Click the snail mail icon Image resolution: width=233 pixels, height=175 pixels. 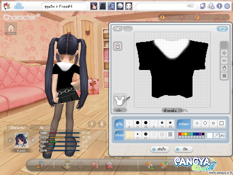(211, 6)
